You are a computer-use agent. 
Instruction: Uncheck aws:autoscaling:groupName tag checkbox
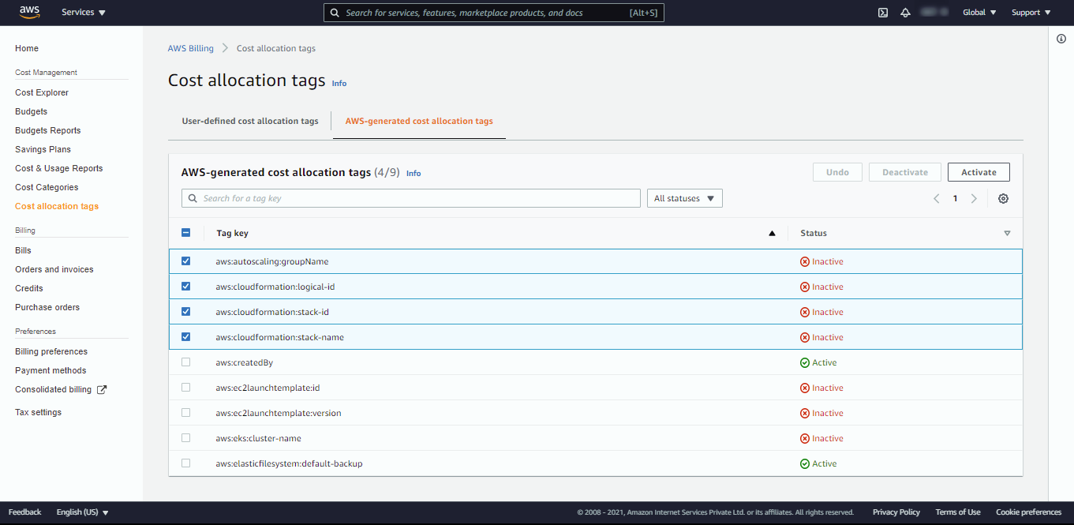(x=186, y=261)
